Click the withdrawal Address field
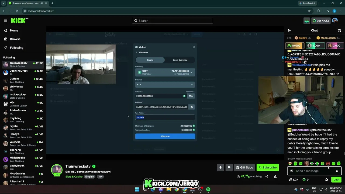 (161, 107)
